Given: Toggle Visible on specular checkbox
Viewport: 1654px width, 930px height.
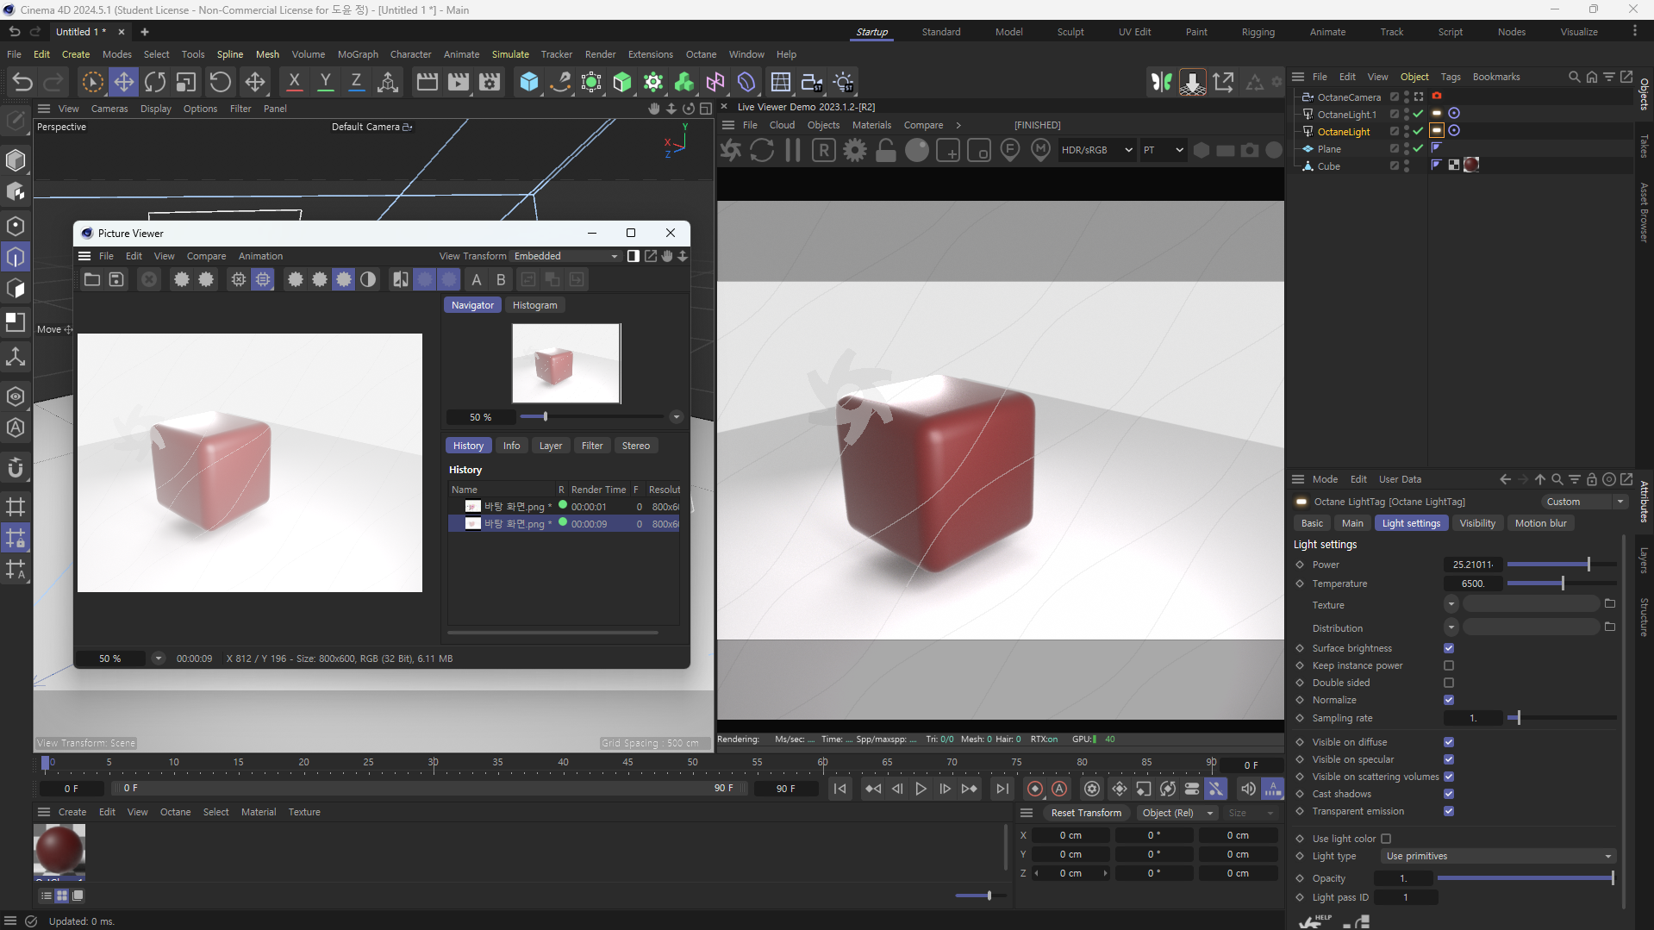Looking at the screenshot, I should coord(1449,759).
